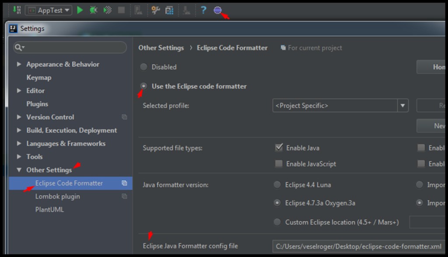The image size is (448, 257).
Task: Click the Eclipse Java Formatter config file field
Action: pos(359,246)
